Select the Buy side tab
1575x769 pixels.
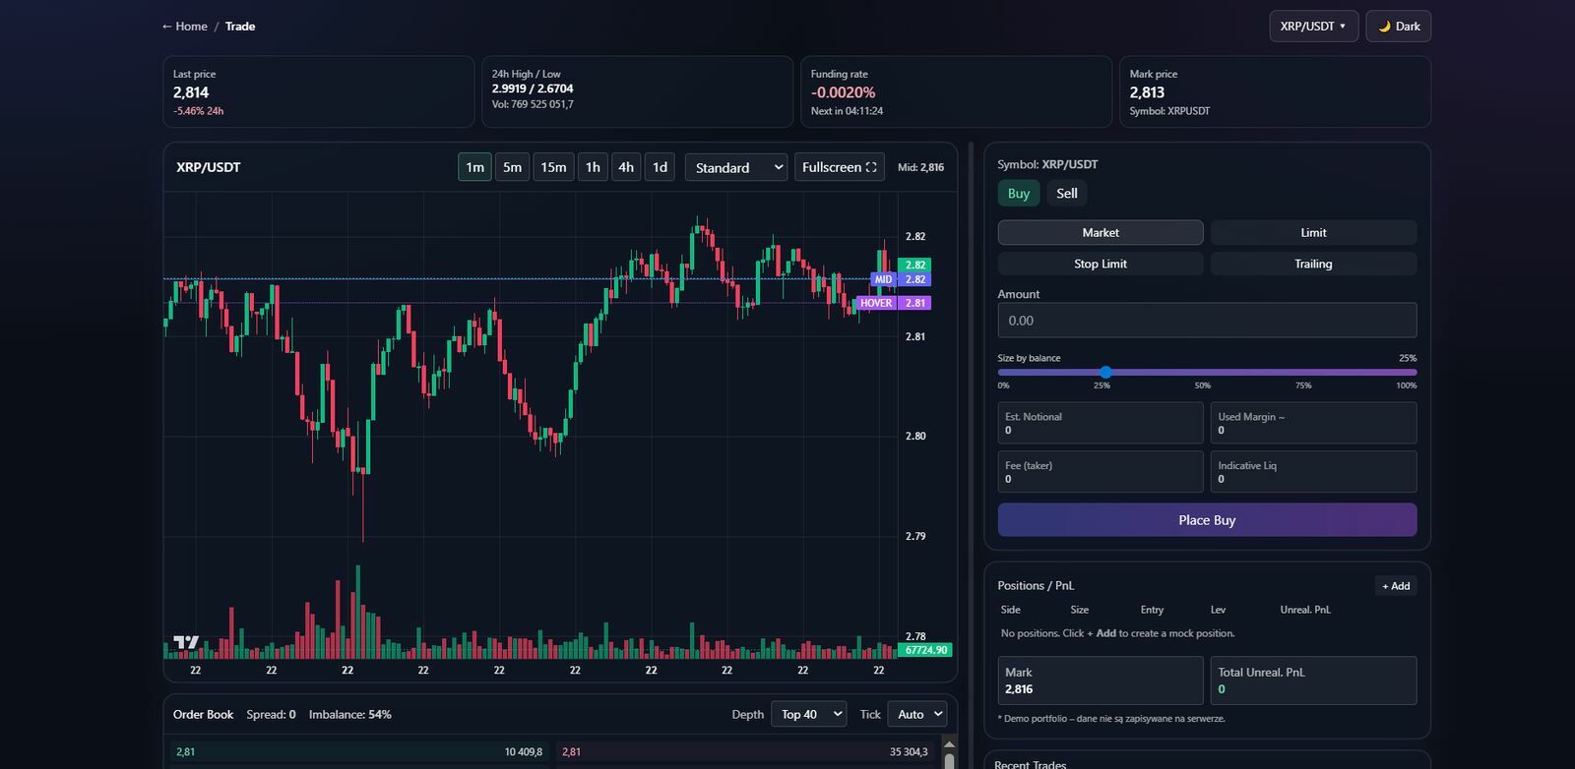(x=1018, y=194)
